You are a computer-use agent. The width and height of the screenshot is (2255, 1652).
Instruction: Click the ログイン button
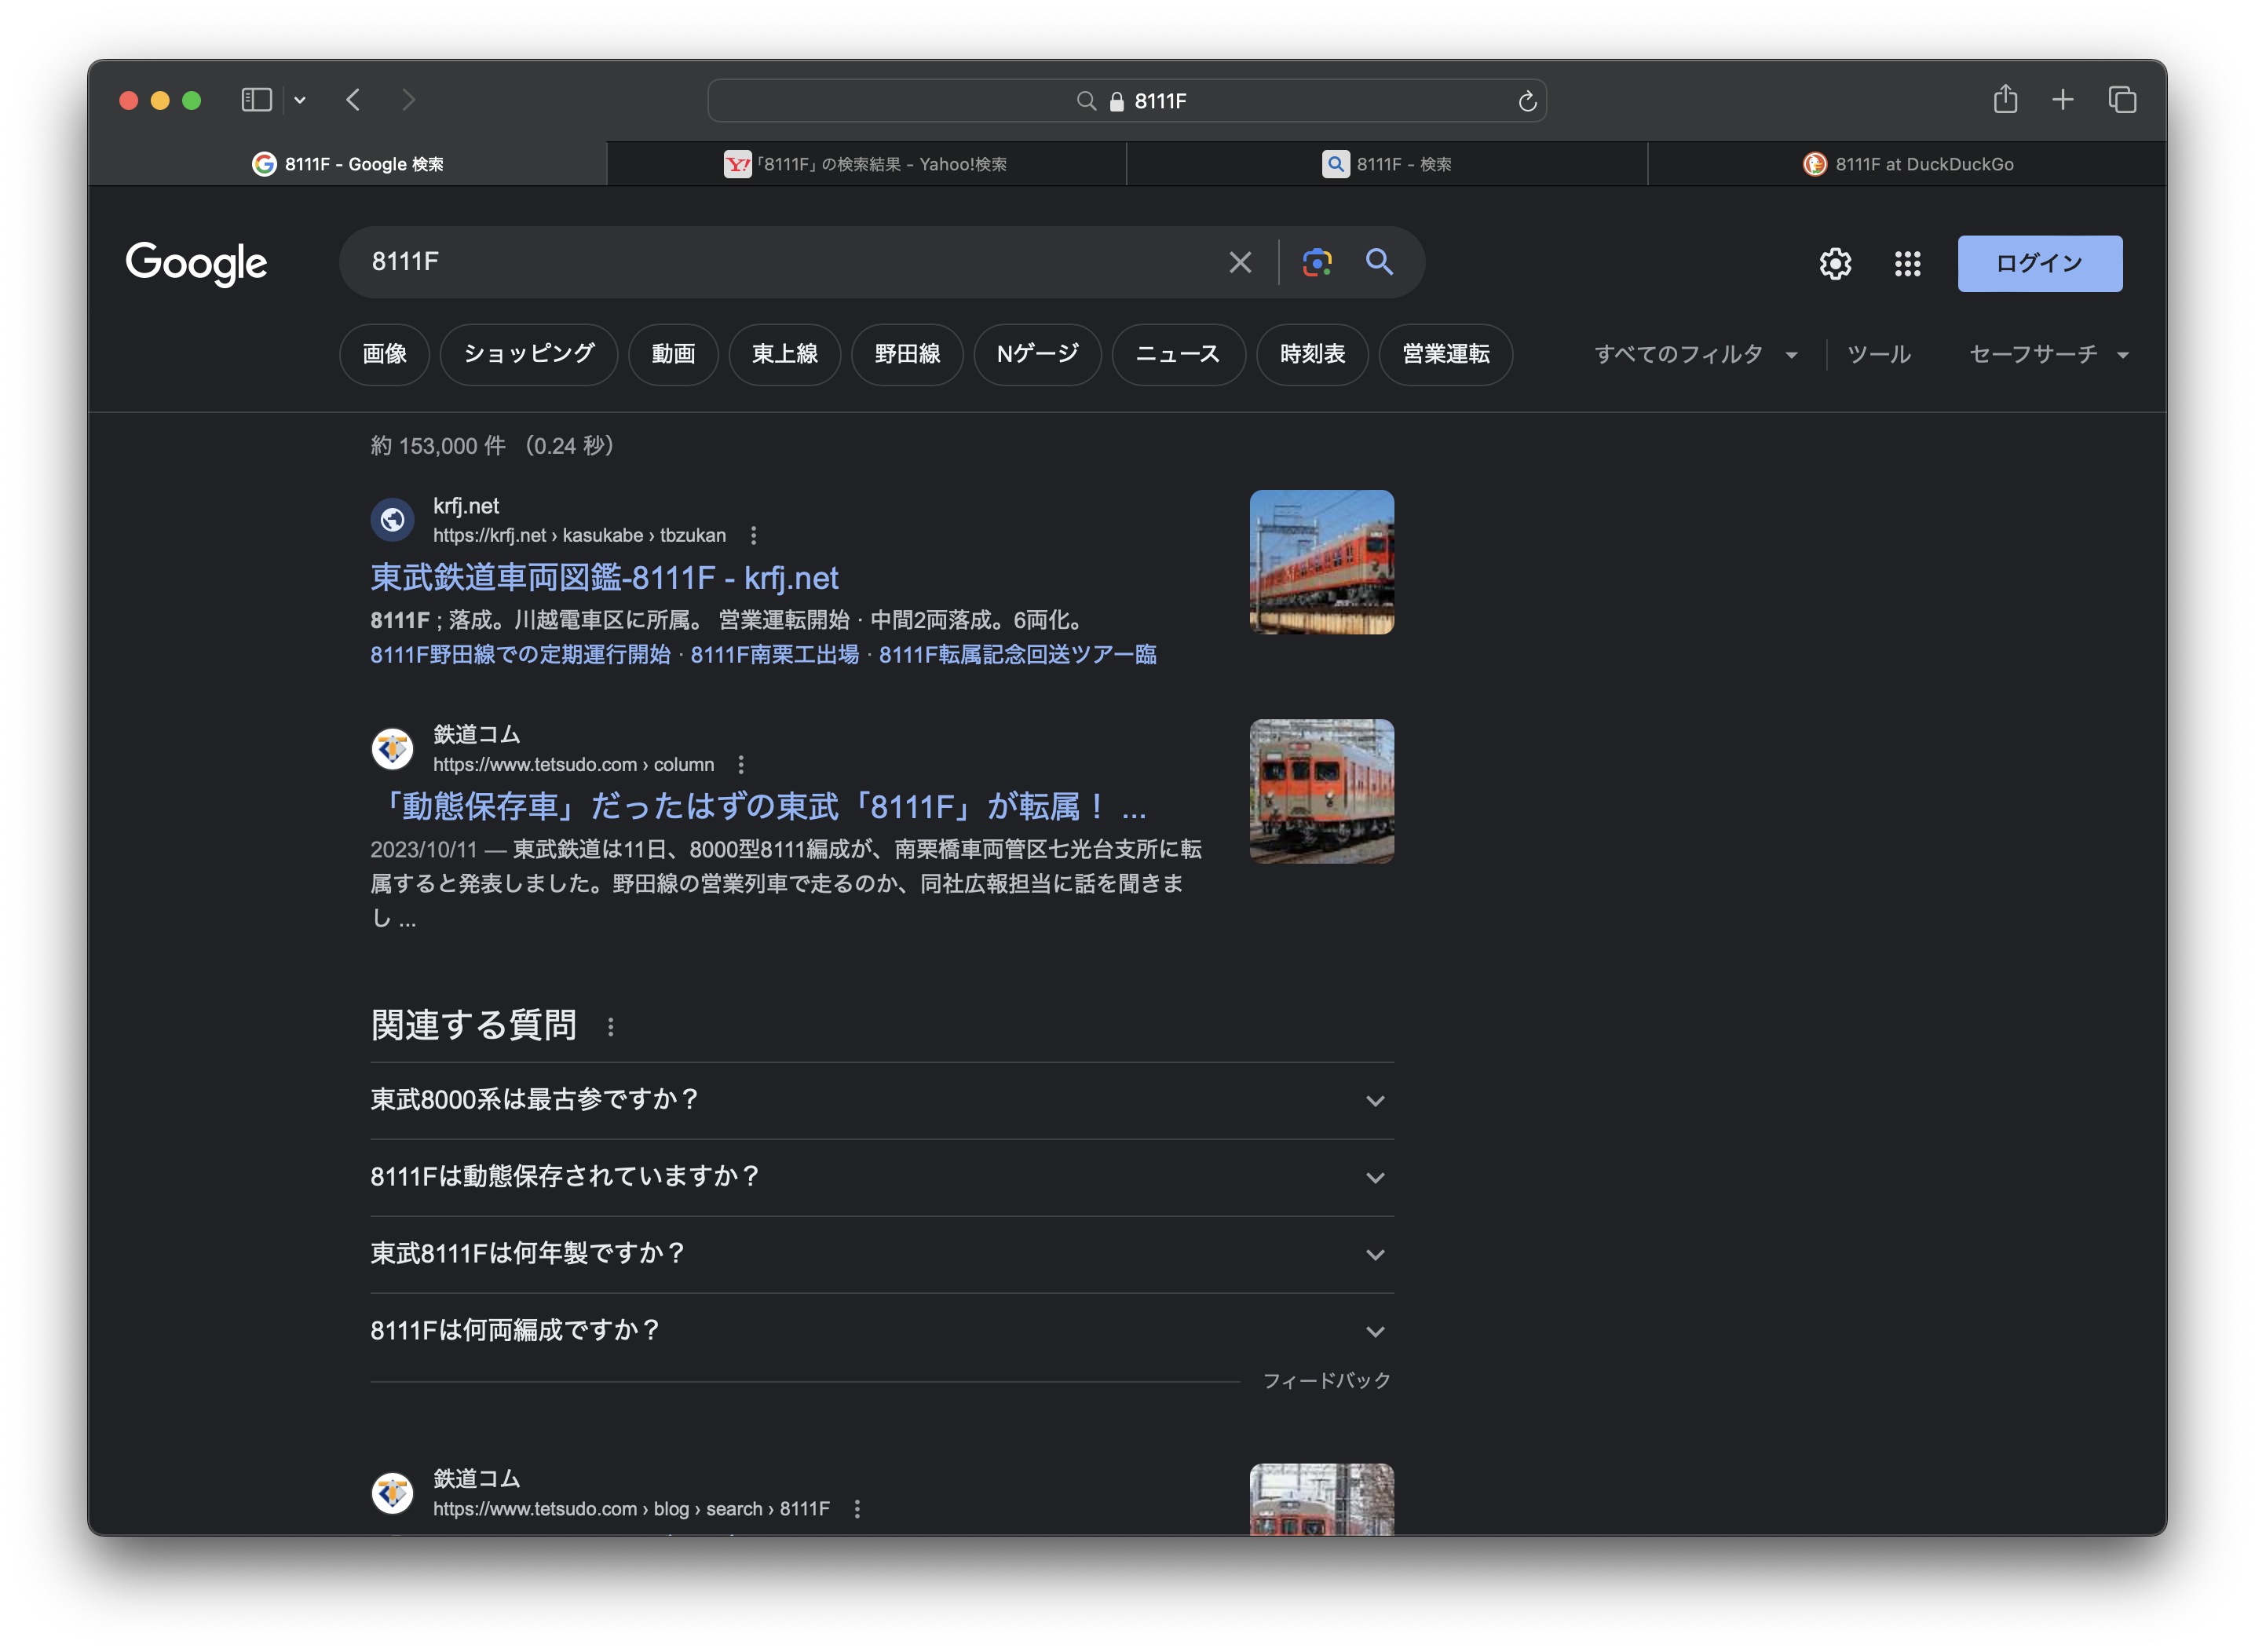click(2039, 264)
